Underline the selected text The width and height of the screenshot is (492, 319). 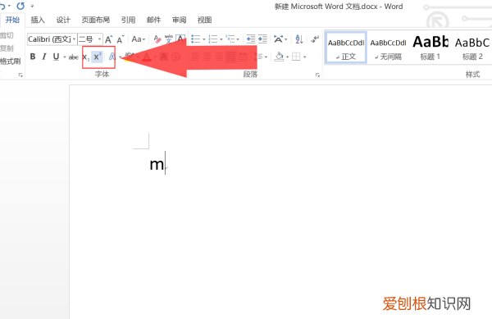pyautogui.click(x=56, y=57)
